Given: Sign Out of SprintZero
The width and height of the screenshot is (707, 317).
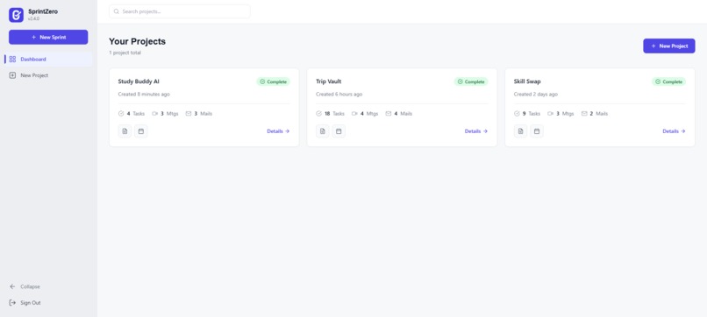Looking at the screenshot, I should pos(25,303).
